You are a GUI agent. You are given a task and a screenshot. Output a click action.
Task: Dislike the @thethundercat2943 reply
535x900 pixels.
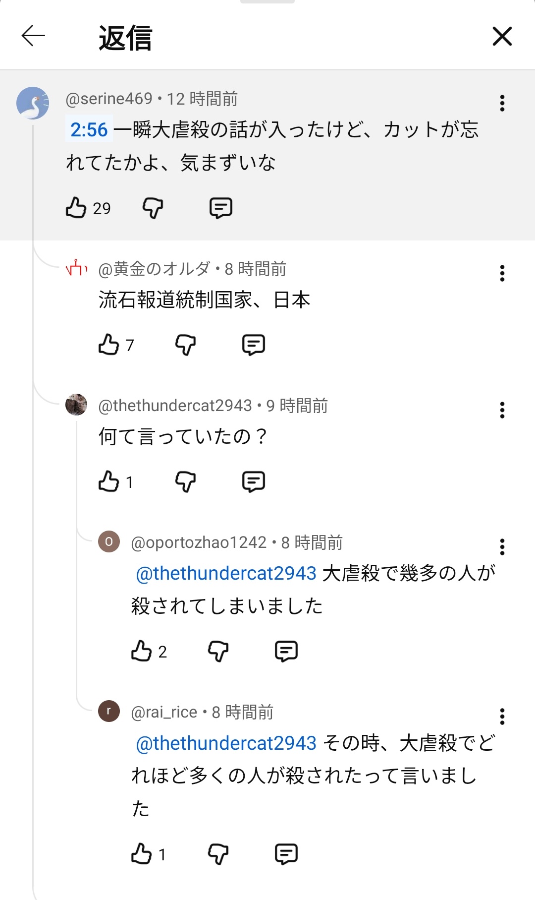point(185,481)
